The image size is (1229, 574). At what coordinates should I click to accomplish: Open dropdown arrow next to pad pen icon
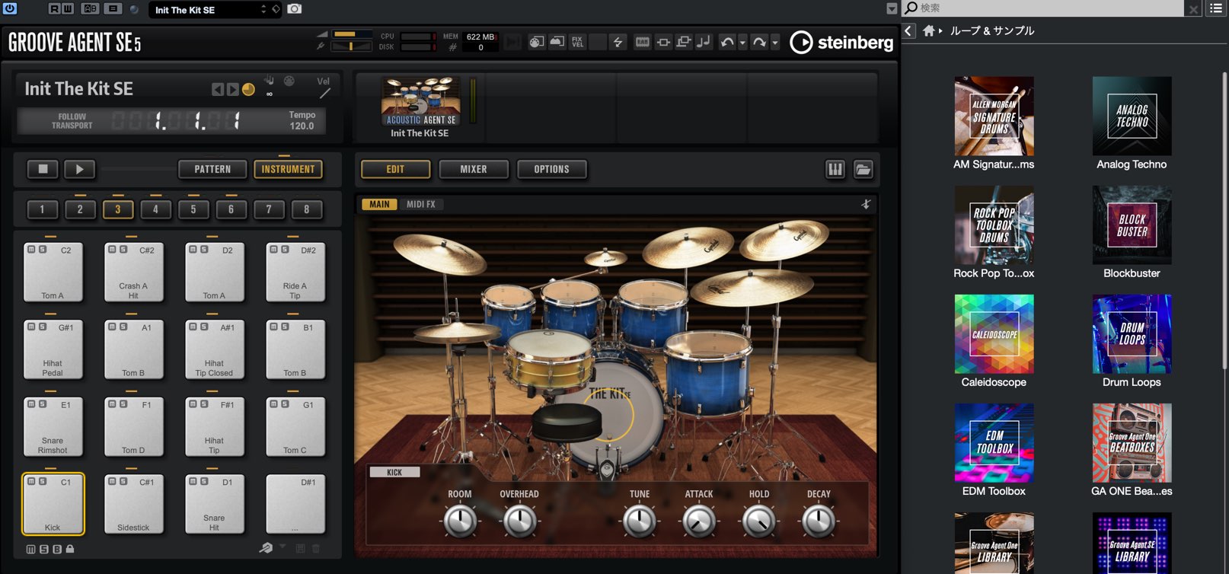pyautogui.click(x=283, y=546)
